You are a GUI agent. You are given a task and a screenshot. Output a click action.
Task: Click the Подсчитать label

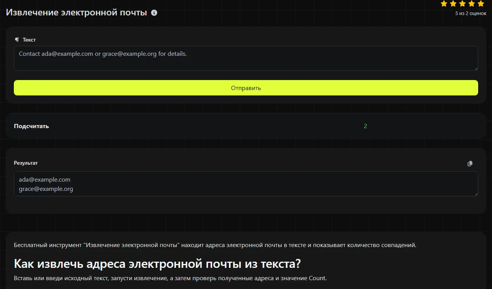point(32,126)
